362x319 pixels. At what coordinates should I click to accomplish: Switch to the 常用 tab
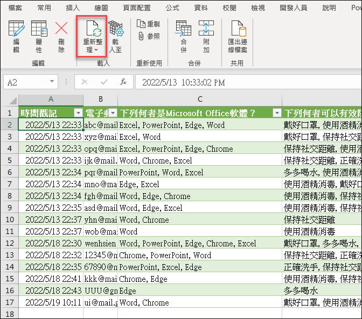coord(44,8)
